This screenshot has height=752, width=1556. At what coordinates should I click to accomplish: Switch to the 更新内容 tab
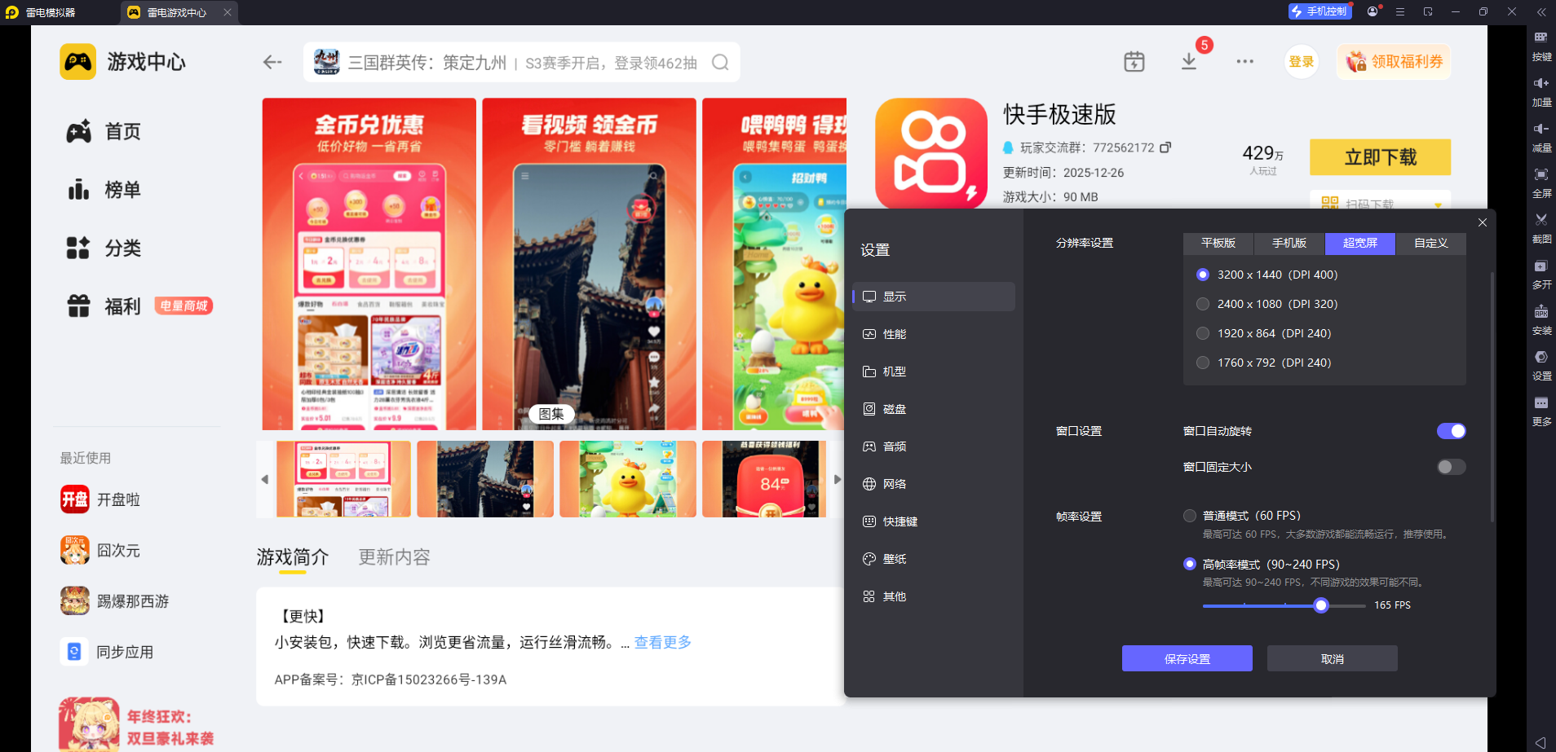[x=395, y=557]
